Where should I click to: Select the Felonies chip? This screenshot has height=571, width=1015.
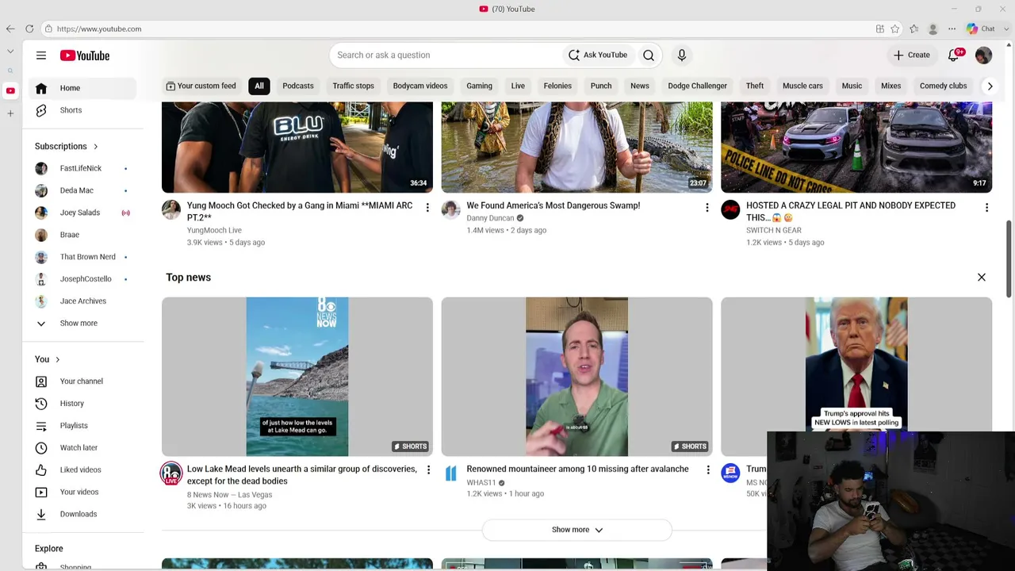point(557,86)
